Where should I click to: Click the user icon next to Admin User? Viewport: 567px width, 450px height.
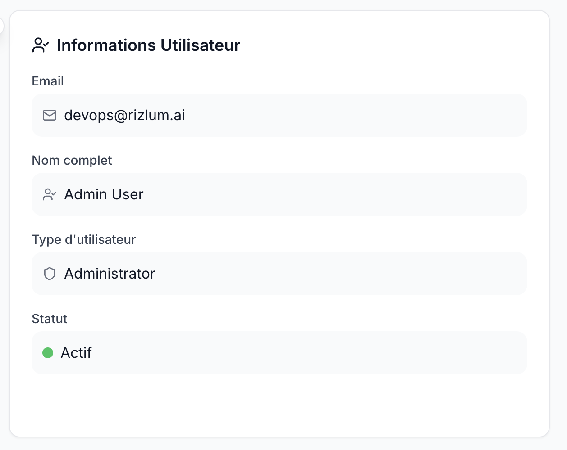coord(50,194)
